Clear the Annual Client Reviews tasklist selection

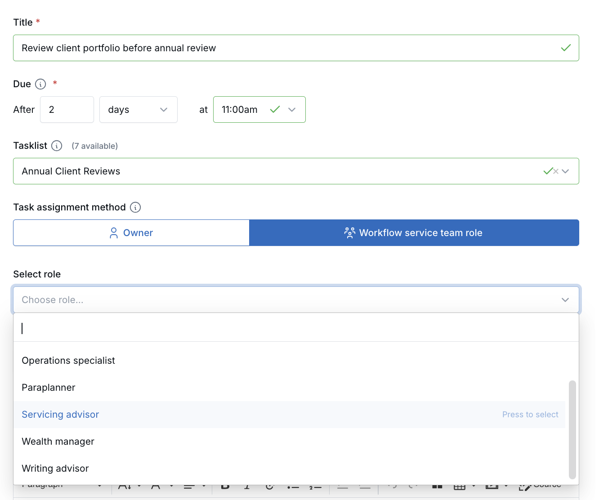click(556, 171)
